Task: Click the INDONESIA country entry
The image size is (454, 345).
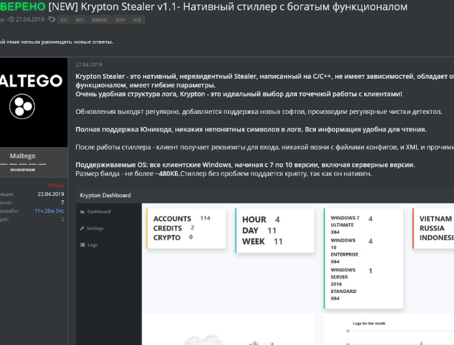Action: click(436, 238)
